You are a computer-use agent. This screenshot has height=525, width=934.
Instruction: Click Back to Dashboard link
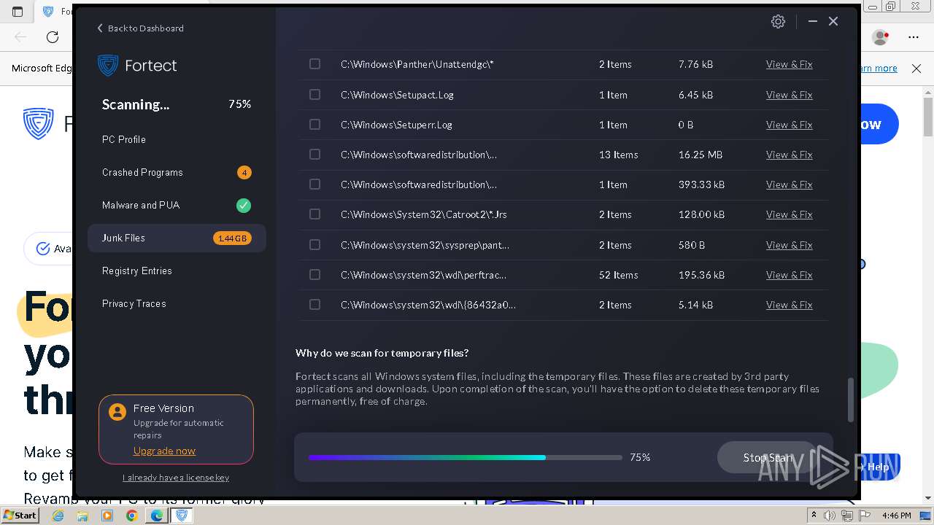tap(140, 28)
